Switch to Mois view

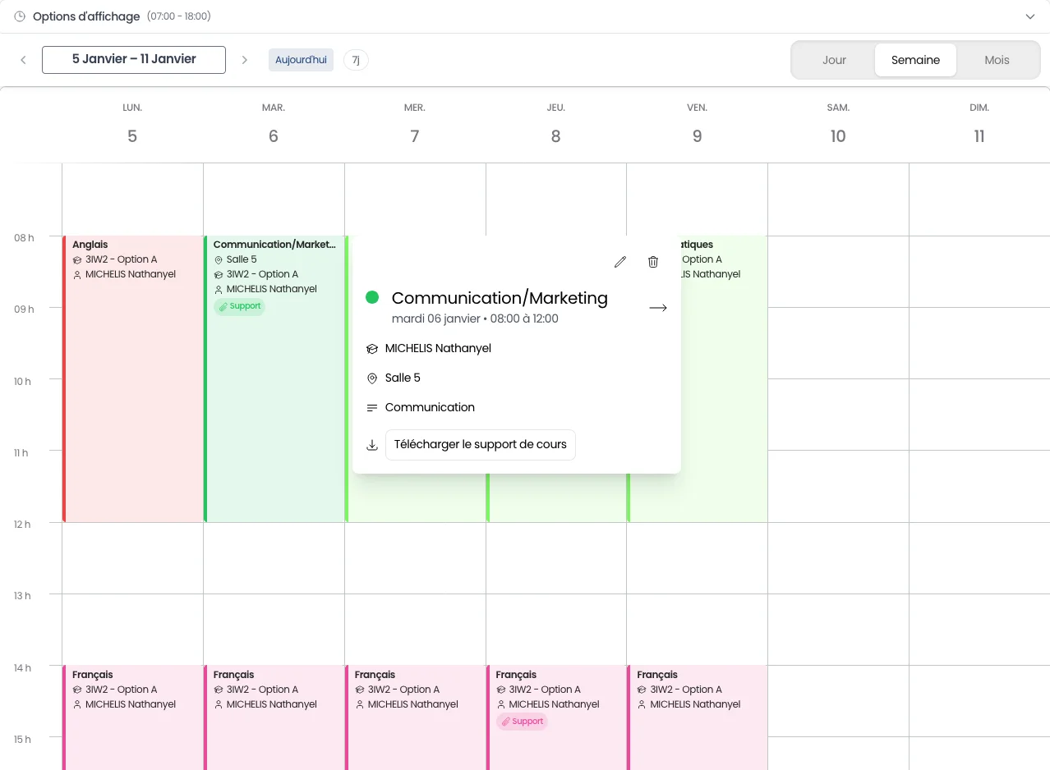(x=997, y=60)
